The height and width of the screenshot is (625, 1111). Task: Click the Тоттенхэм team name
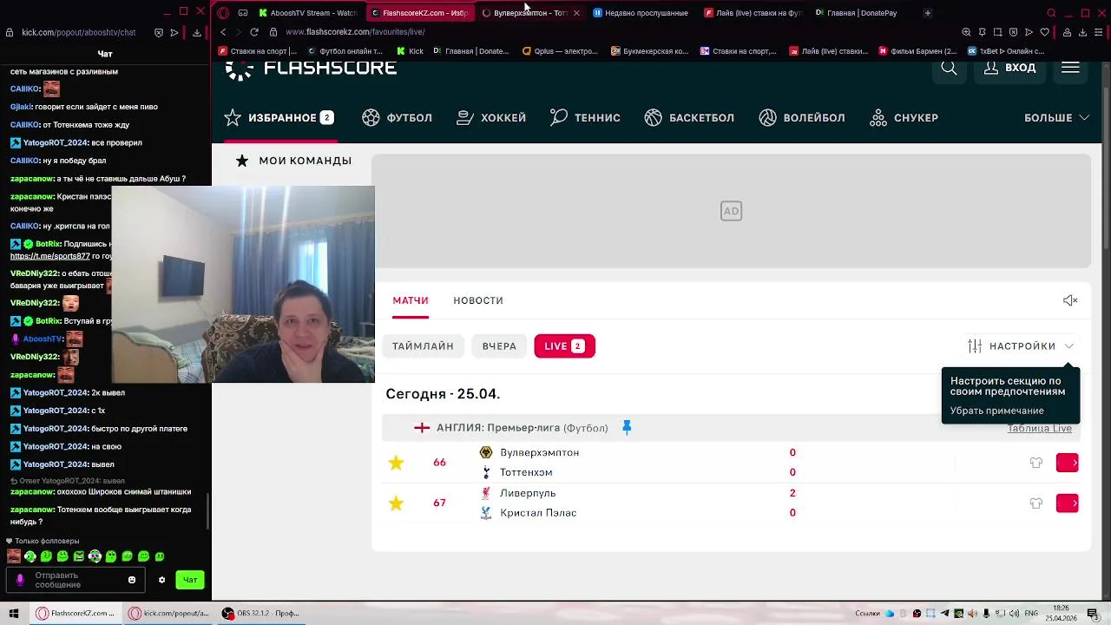point(526,473)
